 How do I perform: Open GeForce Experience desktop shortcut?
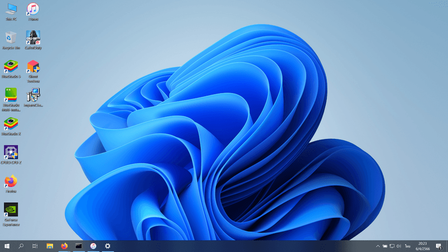point(11,210)
